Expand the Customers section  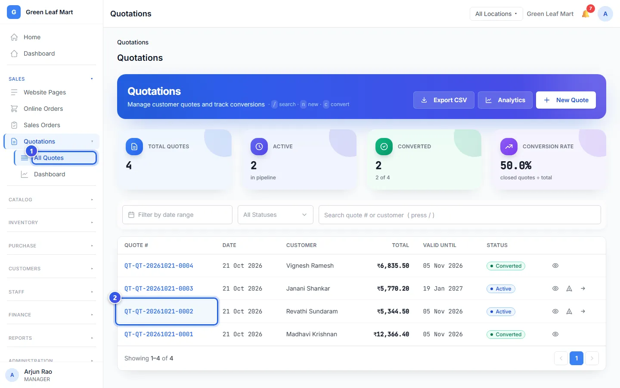(51, 269)
